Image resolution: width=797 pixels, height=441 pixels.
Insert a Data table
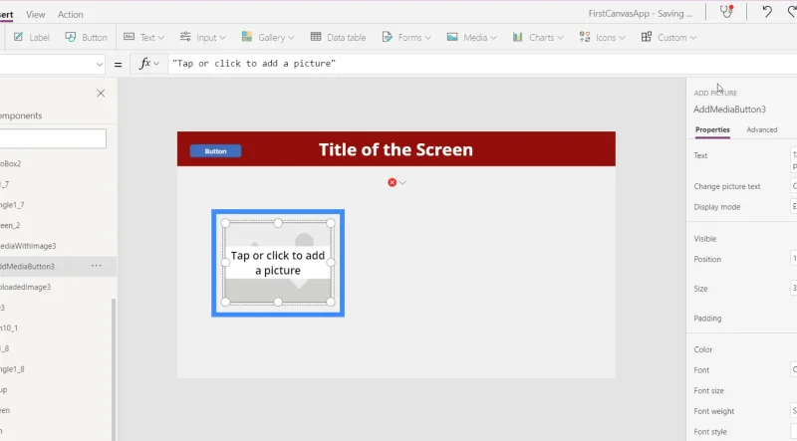pos(338,37)
